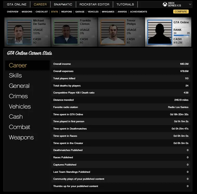The image size is (197, 194).
Task: Click the 'Captures Published' label
Action: pyautogui.click(x=65, y=165)
